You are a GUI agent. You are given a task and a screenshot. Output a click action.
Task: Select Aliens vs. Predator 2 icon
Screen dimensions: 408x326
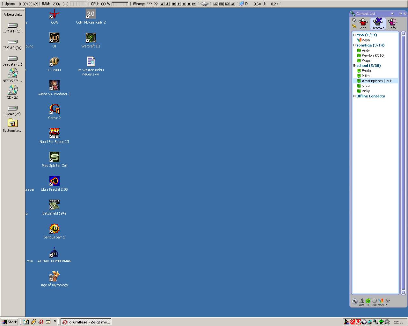[x=54, y=88]
